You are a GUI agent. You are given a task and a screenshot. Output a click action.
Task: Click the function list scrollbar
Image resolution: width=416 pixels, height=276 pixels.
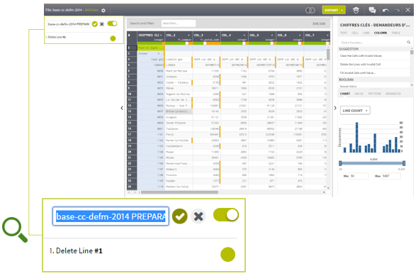pyautogui.click(x=412, y=52)
